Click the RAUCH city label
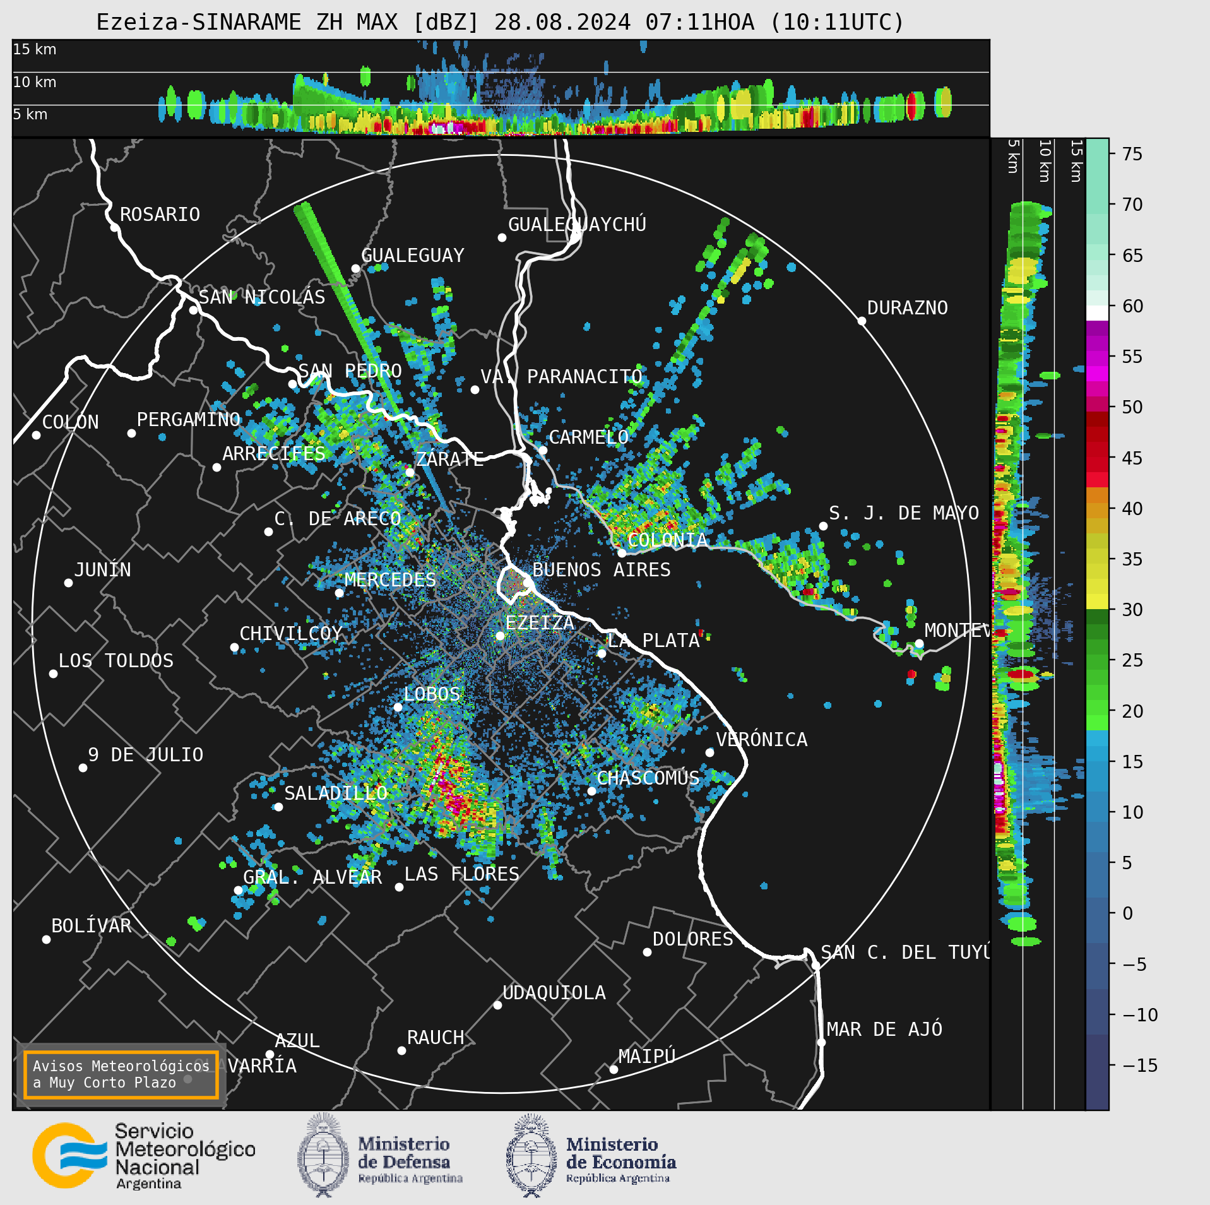This screenshot has width=1210, height=1205. pos(435,1037)
